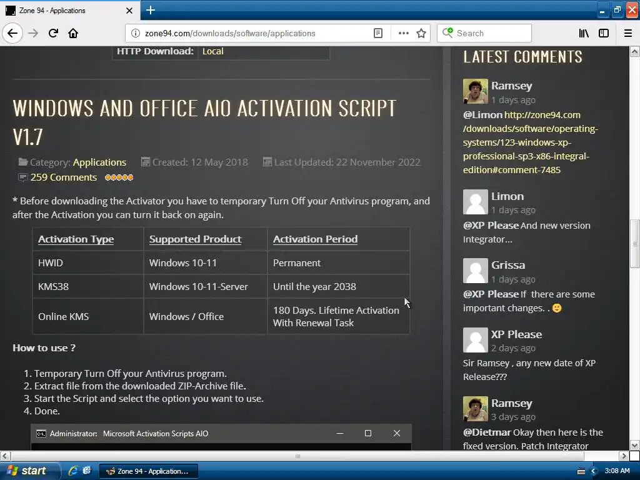Viewport: 640px width, 480px height.
Task: Click the Grissa commenter name
Action: pos(508,265)
